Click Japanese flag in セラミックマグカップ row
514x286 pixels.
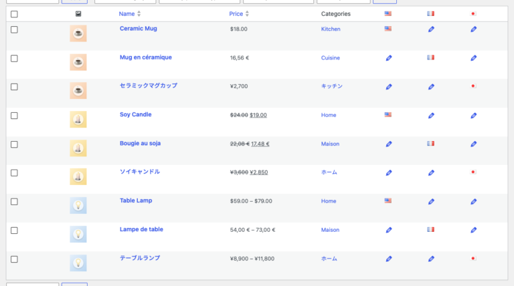(473, 86)
